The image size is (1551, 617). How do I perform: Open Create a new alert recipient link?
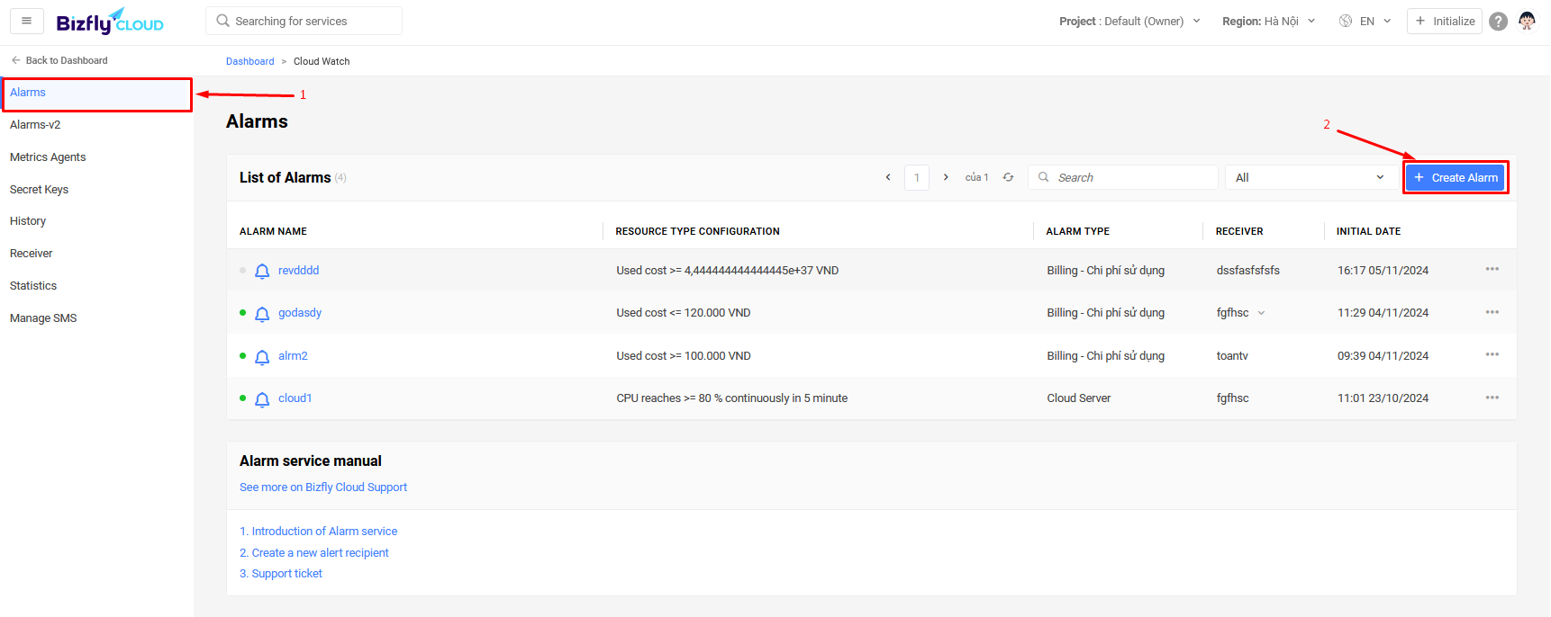pos(314,552)
